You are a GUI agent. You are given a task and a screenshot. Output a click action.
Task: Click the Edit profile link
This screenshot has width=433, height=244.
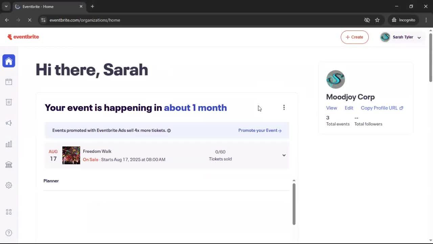pyautogui.click(x=349, y=108)
